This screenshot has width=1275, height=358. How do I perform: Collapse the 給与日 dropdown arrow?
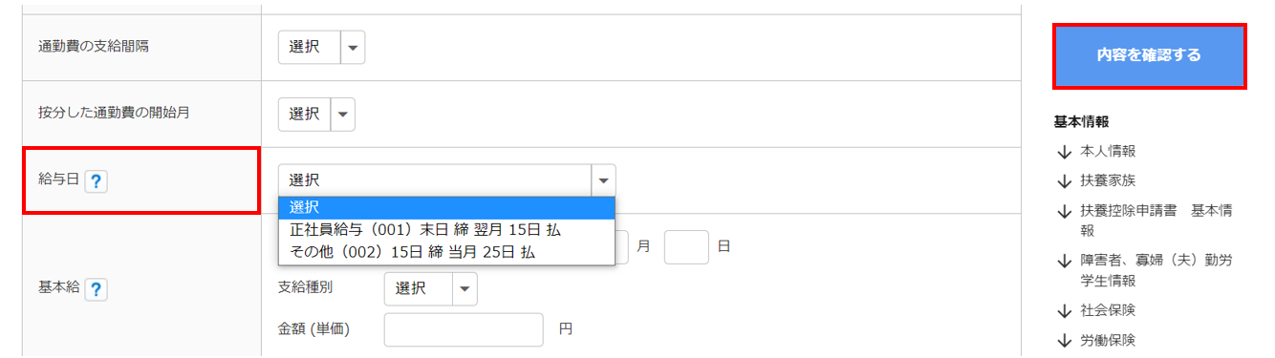point(603,179)
